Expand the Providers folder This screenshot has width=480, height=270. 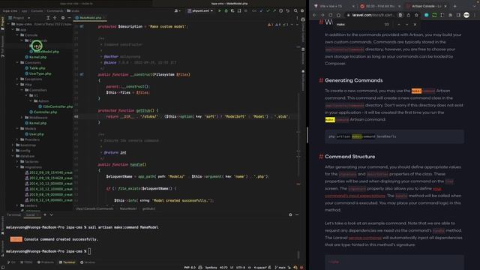(17, 139)
